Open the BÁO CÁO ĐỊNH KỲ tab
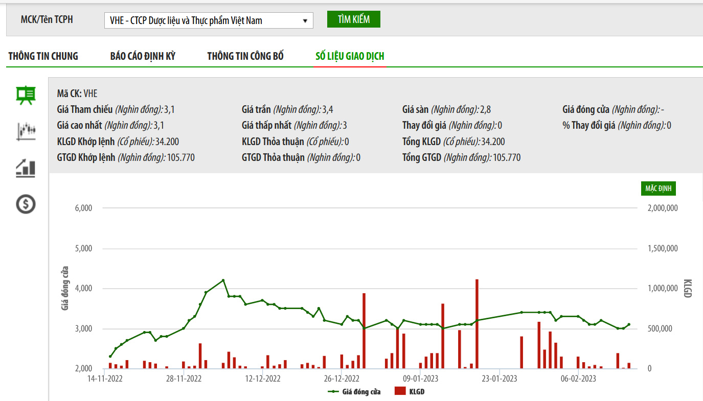This screenshot has height=401, width=703. [143, 56]
